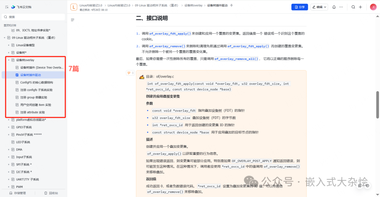The width and height of the screenshot is (380, 197).
Task: Open 存储管理 storage management
Action: 18,193
